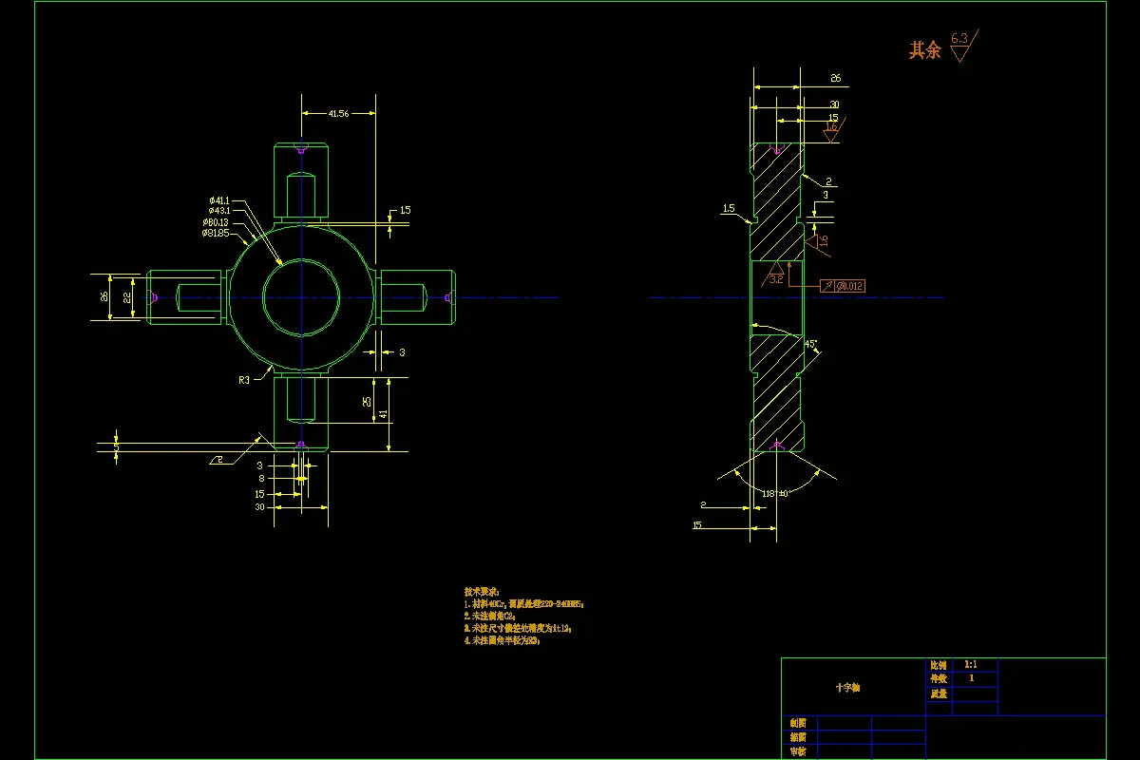1140x760 pixels.
Task: Select the 件数 cell in title block
Action: tap(940, 679)
